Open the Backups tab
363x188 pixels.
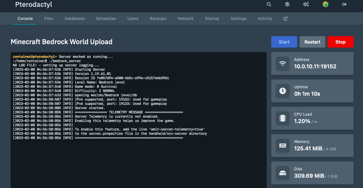(x=158, y=18)
